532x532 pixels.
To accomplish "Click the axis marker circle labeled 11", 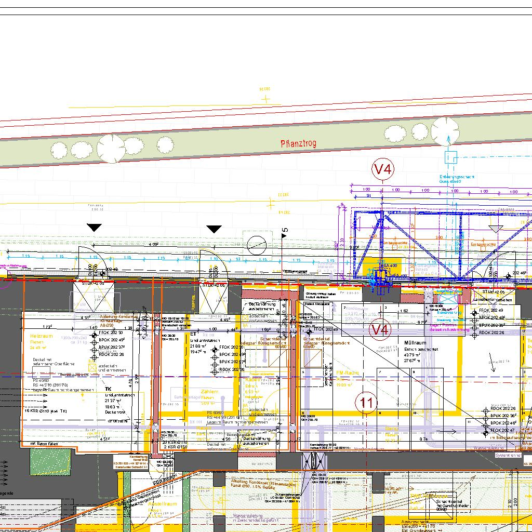I will (367, 403).
